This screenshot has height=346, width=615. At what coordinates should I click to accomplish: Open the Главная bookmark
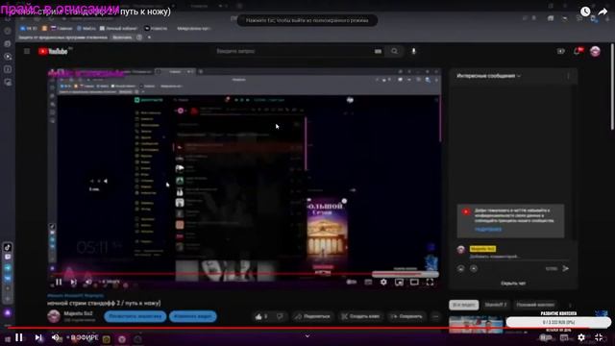[x=61, y=28]
